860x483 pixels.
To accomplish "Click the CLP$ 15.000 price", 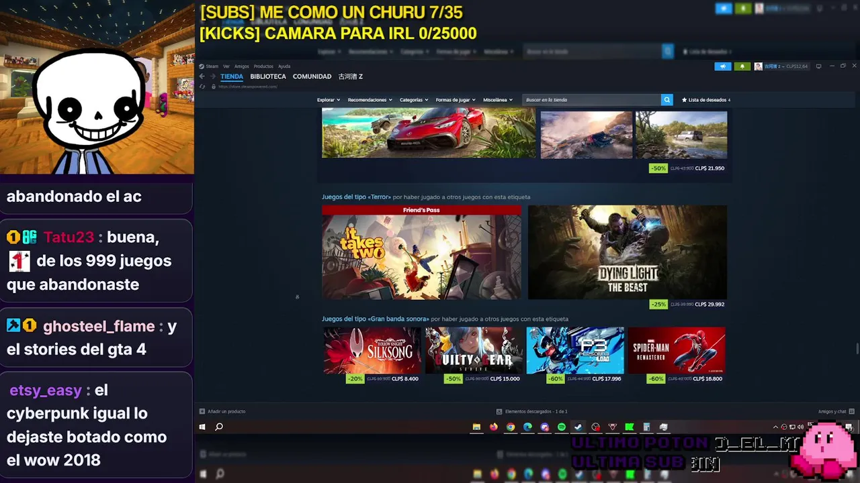I will click(505, 379).
